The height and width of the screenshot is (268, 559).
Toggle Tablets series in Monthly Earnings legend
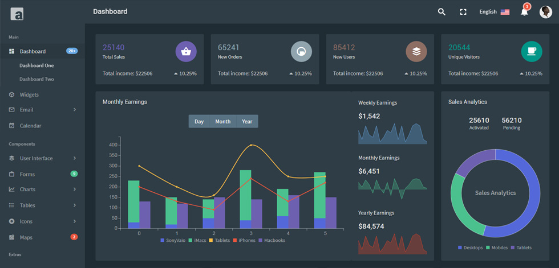click(220, 240)
